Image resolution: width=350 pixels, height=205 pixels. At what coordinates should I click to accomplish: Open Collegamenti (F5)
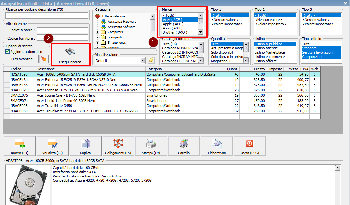click(118, 146)
